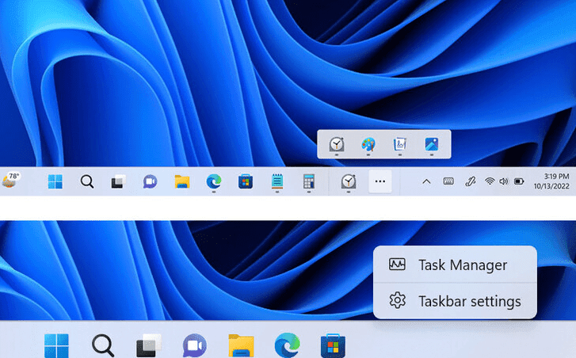Click the Start button in the upper taskbar
Image resolution: width=576 pixels, height=358 pixels.
(x=55, y=181)
